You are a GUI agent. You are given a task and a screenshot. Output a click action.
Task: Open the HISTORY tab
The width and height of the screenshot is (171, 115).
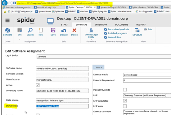pyautogui.click(x=141, y=25)
